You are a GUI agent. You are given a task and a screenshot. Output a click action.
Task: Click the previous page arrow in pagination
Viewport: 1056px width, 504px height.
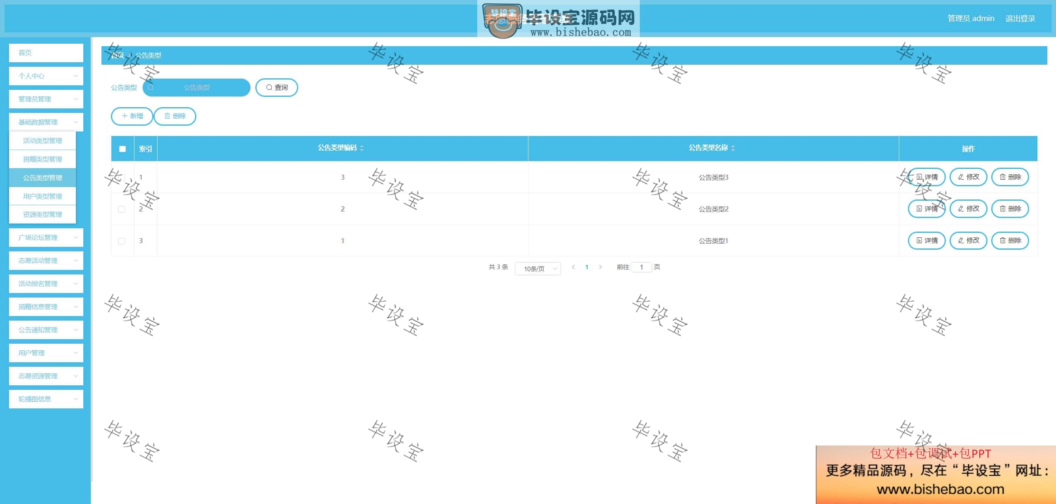[x=573, y=267]
